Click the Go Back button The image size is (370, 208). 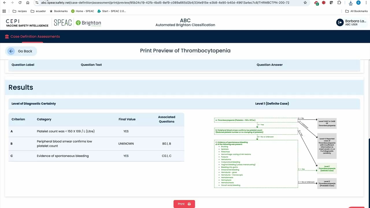coord(21,51)
